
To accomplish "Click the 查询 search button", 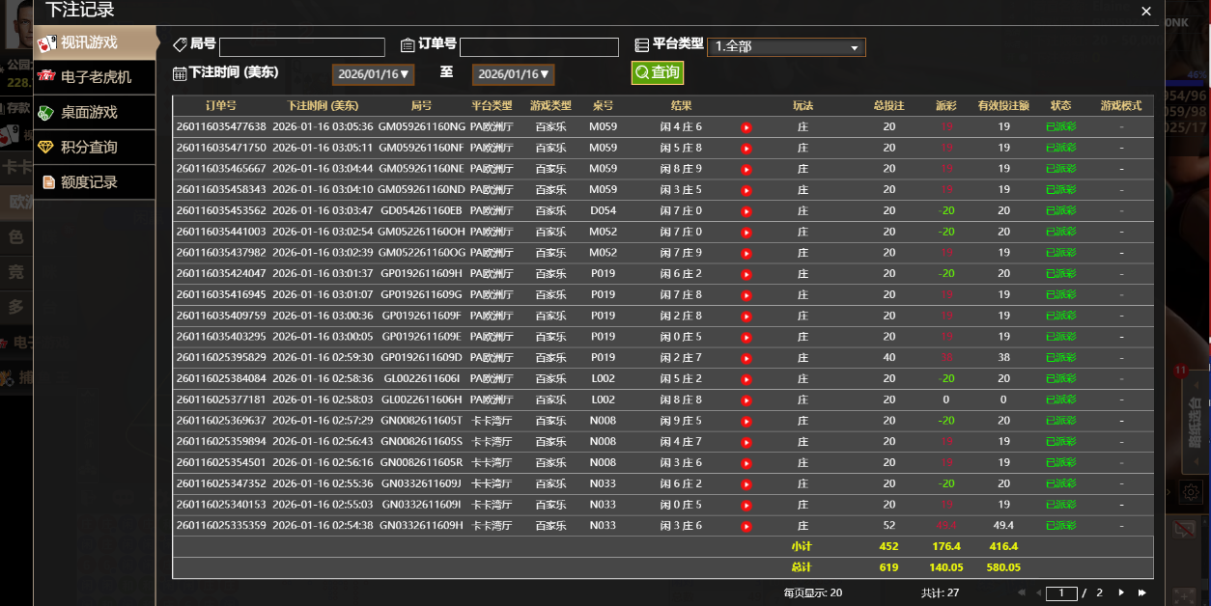I will click(657, 72).
